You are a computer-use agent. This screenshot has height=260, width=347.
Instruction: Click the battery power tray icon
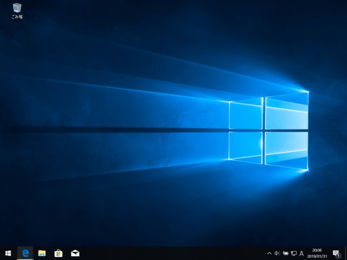click(286, 253)
